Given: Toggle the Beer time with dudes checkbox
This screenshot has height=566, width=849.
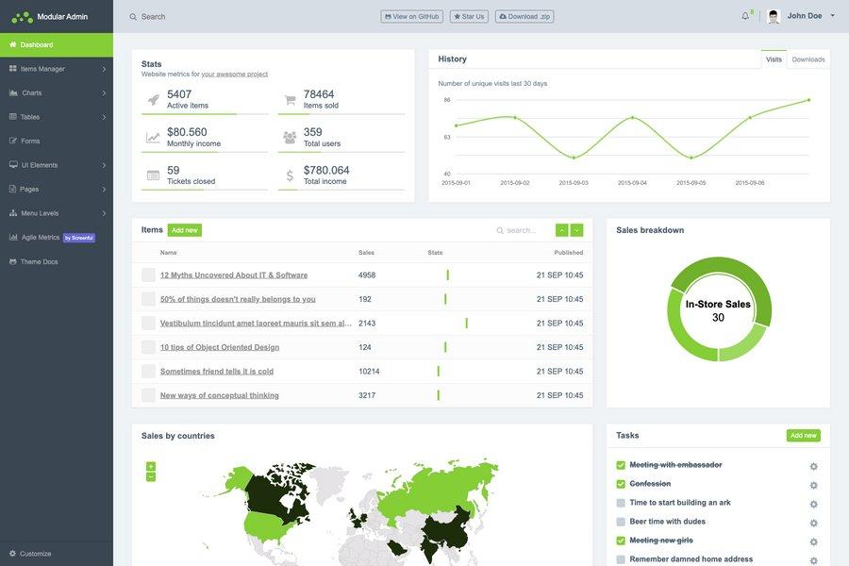Looking at the screenshot, I should click(619, 520).
